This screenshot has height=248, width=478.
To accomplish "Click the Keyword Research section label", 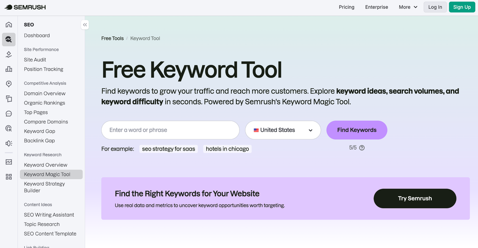I will pyautogui.click(x=42, y=155).
